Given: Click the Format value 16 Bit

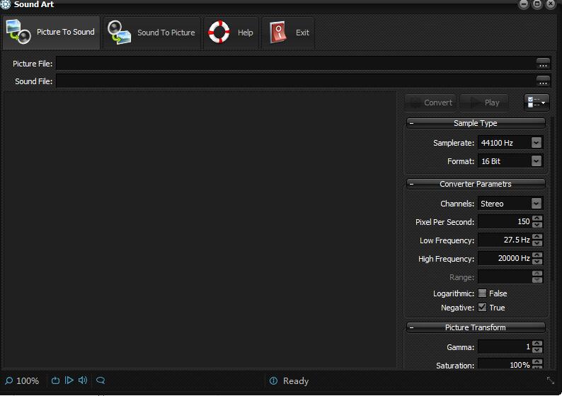Looking at the screenshot, I should [491, 161].
